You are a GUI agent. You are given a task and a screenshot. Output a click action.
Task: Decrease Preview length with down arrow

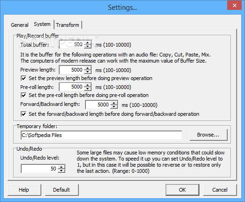[x=88, y=72]
